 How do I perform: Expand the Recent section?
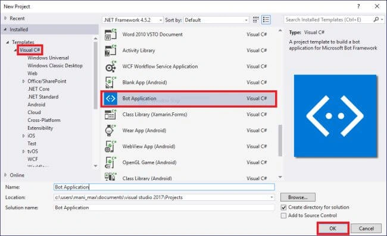point(5,18)
